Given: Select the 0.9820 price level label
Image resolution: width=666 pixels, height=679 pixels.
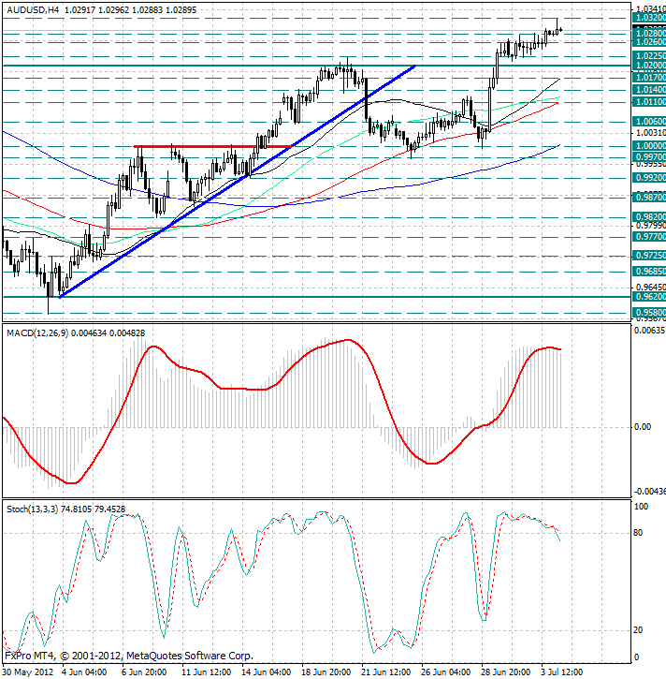Looking at the screenshot, I should (649, 217).
